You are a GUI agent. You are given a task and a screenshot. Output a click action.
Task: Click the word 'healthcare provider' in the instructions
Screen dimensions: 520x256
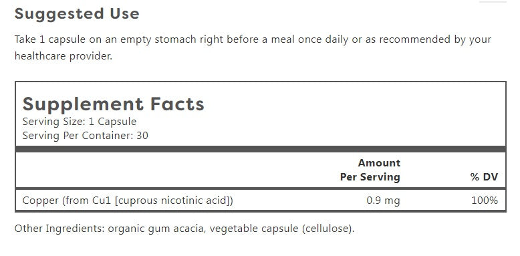(x=63, y=56)
